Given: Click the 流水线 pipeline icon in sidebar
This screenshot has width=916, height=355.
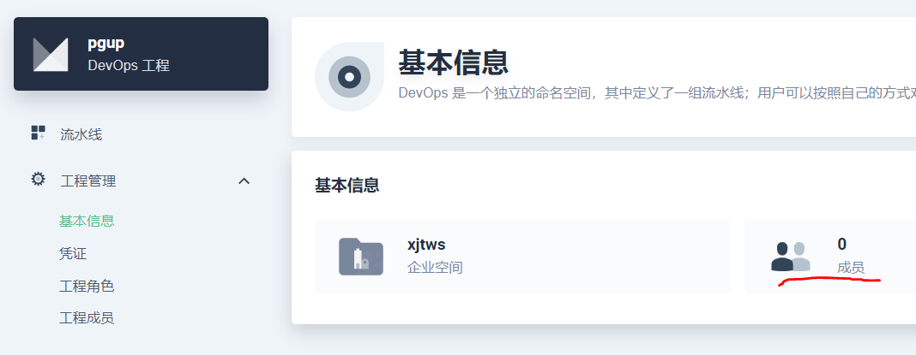Looking at the screenshot, I should point(38,133).
